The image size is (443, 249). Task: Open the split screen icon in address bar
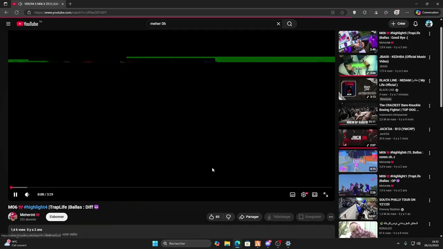pos(333,12)
